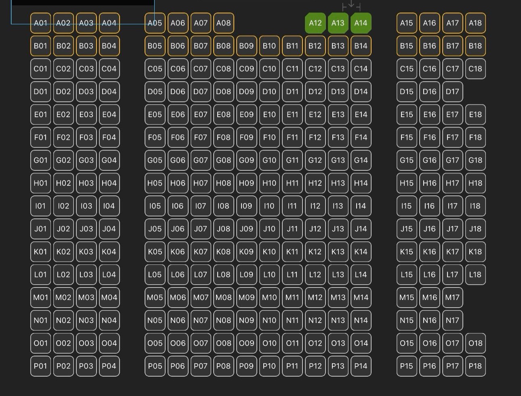Reserve seat O08
Image resolution: width=521 pixels, height=396 pixels.
(x=223, y=343)
